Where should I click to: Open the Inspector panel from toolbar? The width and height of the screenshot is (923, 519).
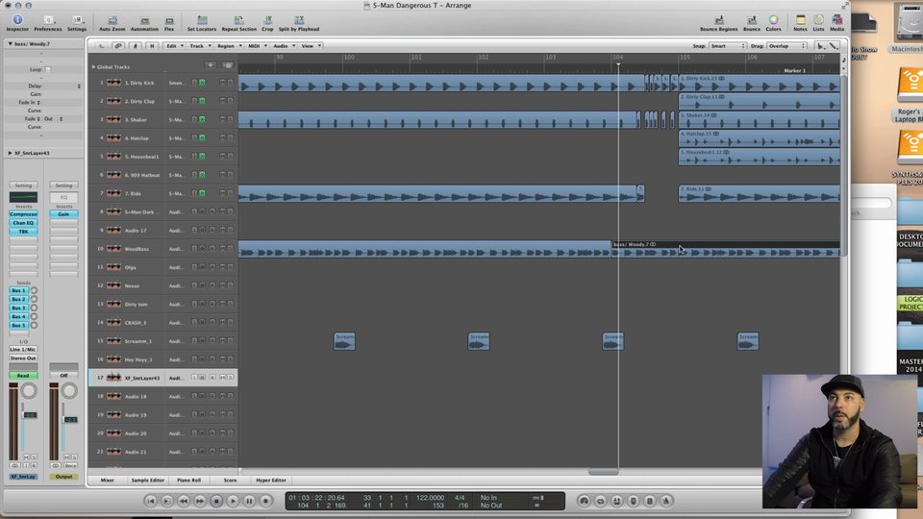(x=17, y=23)
